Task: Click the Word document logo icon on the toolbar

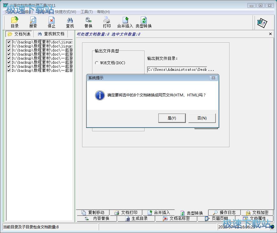Action: point(262,23)
